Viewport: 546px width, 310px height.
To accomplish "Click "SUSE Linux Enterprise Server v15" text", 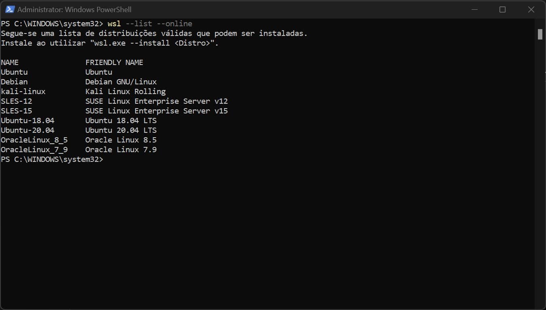I will click(x=157, y=111).
